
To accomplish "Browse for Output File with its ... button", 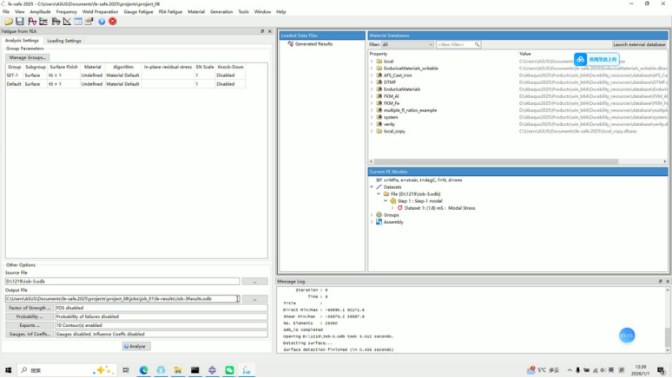I will (x=255, y=299).
